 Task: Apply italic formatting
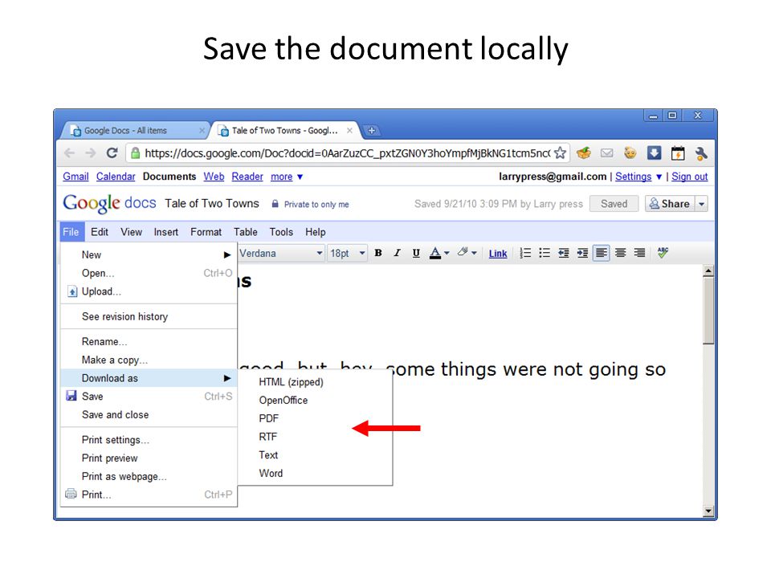[x=397, y=253]
